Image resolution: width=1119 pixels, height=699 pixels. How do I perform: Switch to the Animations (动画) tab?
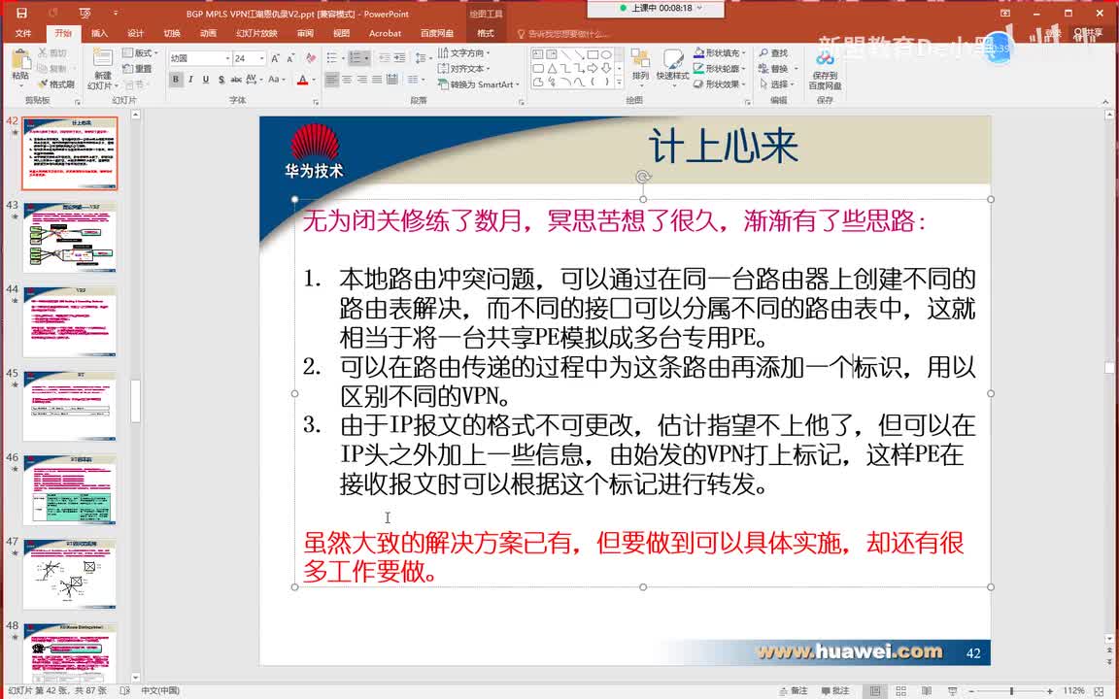pyautogui.click(x=209, y=33)
